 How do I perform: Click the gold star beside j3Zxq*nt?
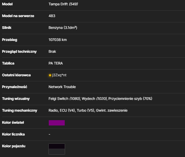pos(50,75)
